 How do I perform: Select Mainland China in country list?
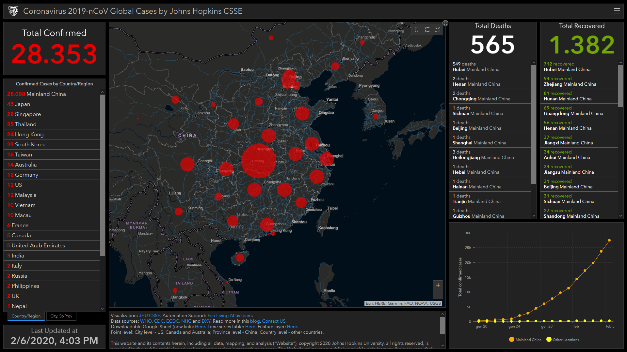pyautogui.click(x=52, y=94)
